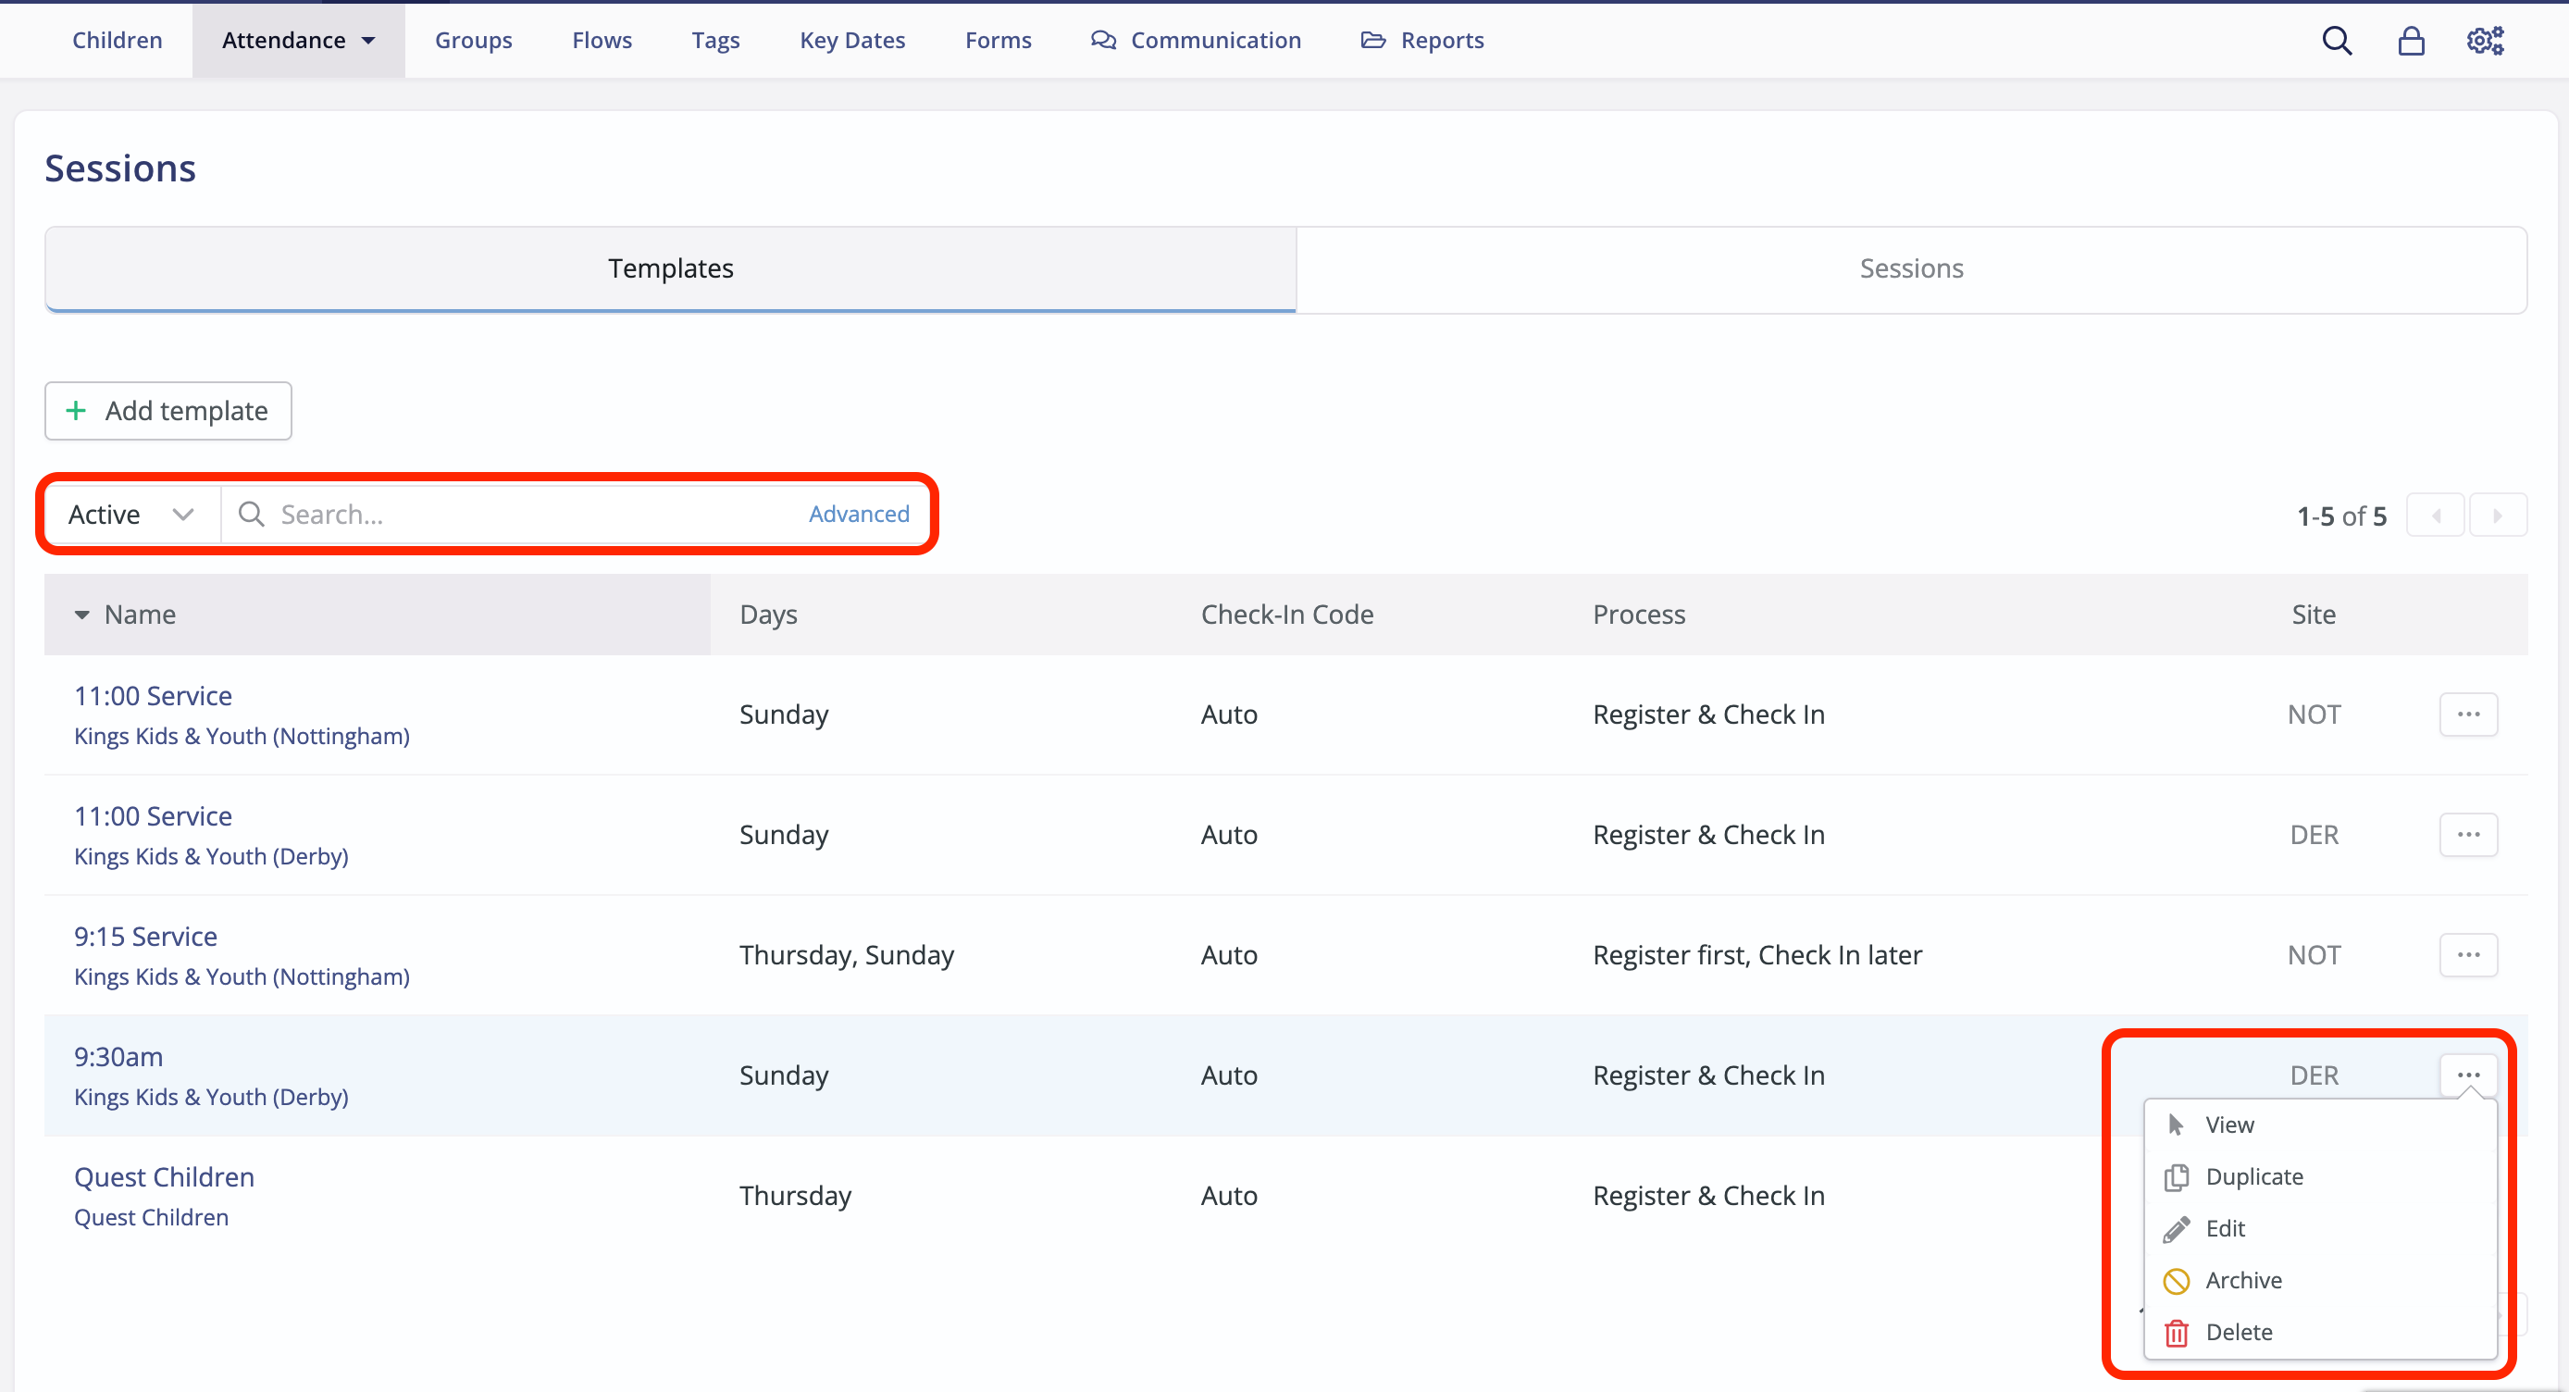Click into the Search templates field
Viewport: 2569px width, 1392px height.
[x=528, y=515]
